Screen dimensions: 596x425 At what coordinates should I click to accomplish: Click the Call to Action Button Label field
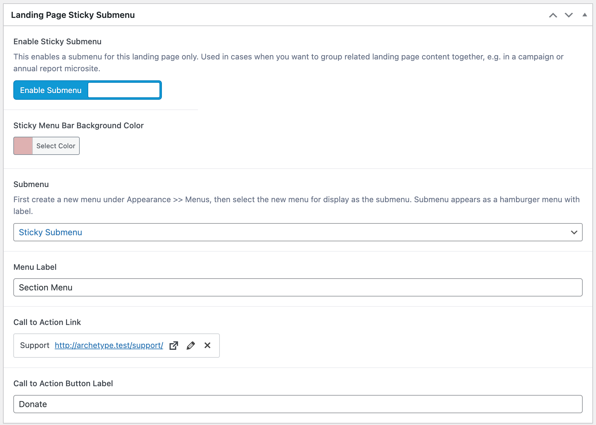298,404
